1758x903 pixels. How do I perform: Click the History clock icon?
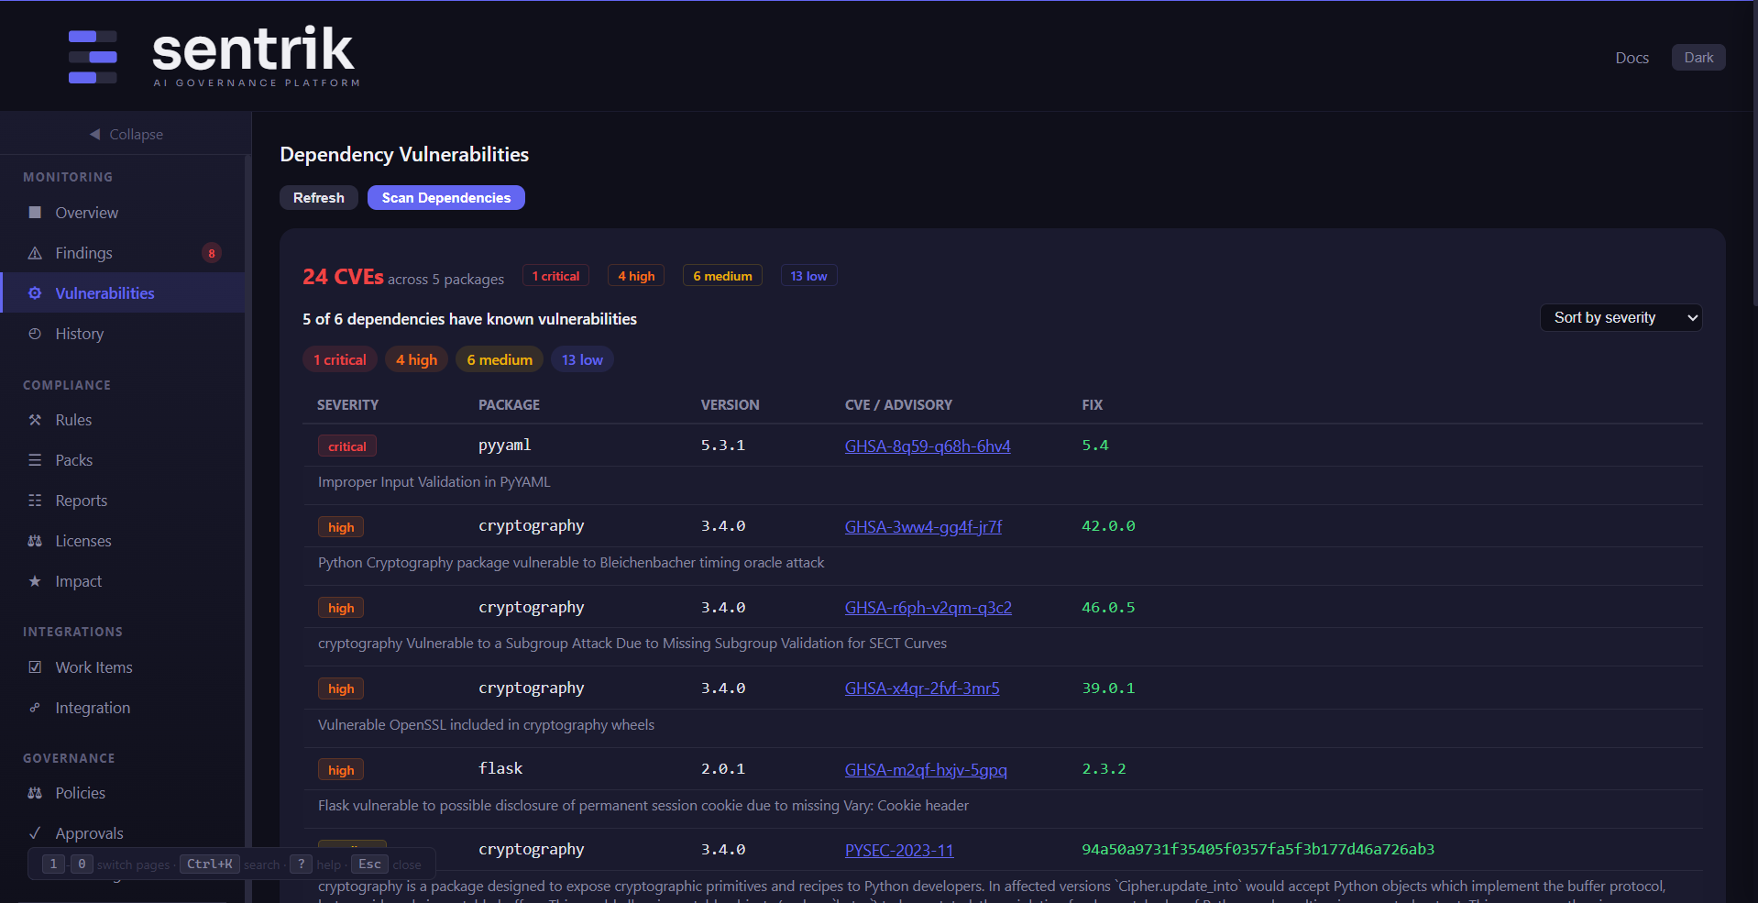(x=35, y=334)
